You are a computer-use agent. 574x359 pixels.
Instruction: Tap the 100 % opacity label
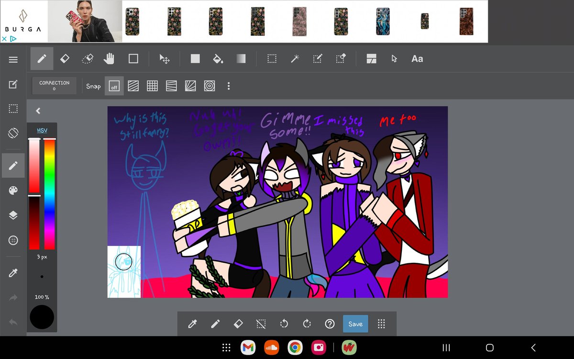[42, 297]
